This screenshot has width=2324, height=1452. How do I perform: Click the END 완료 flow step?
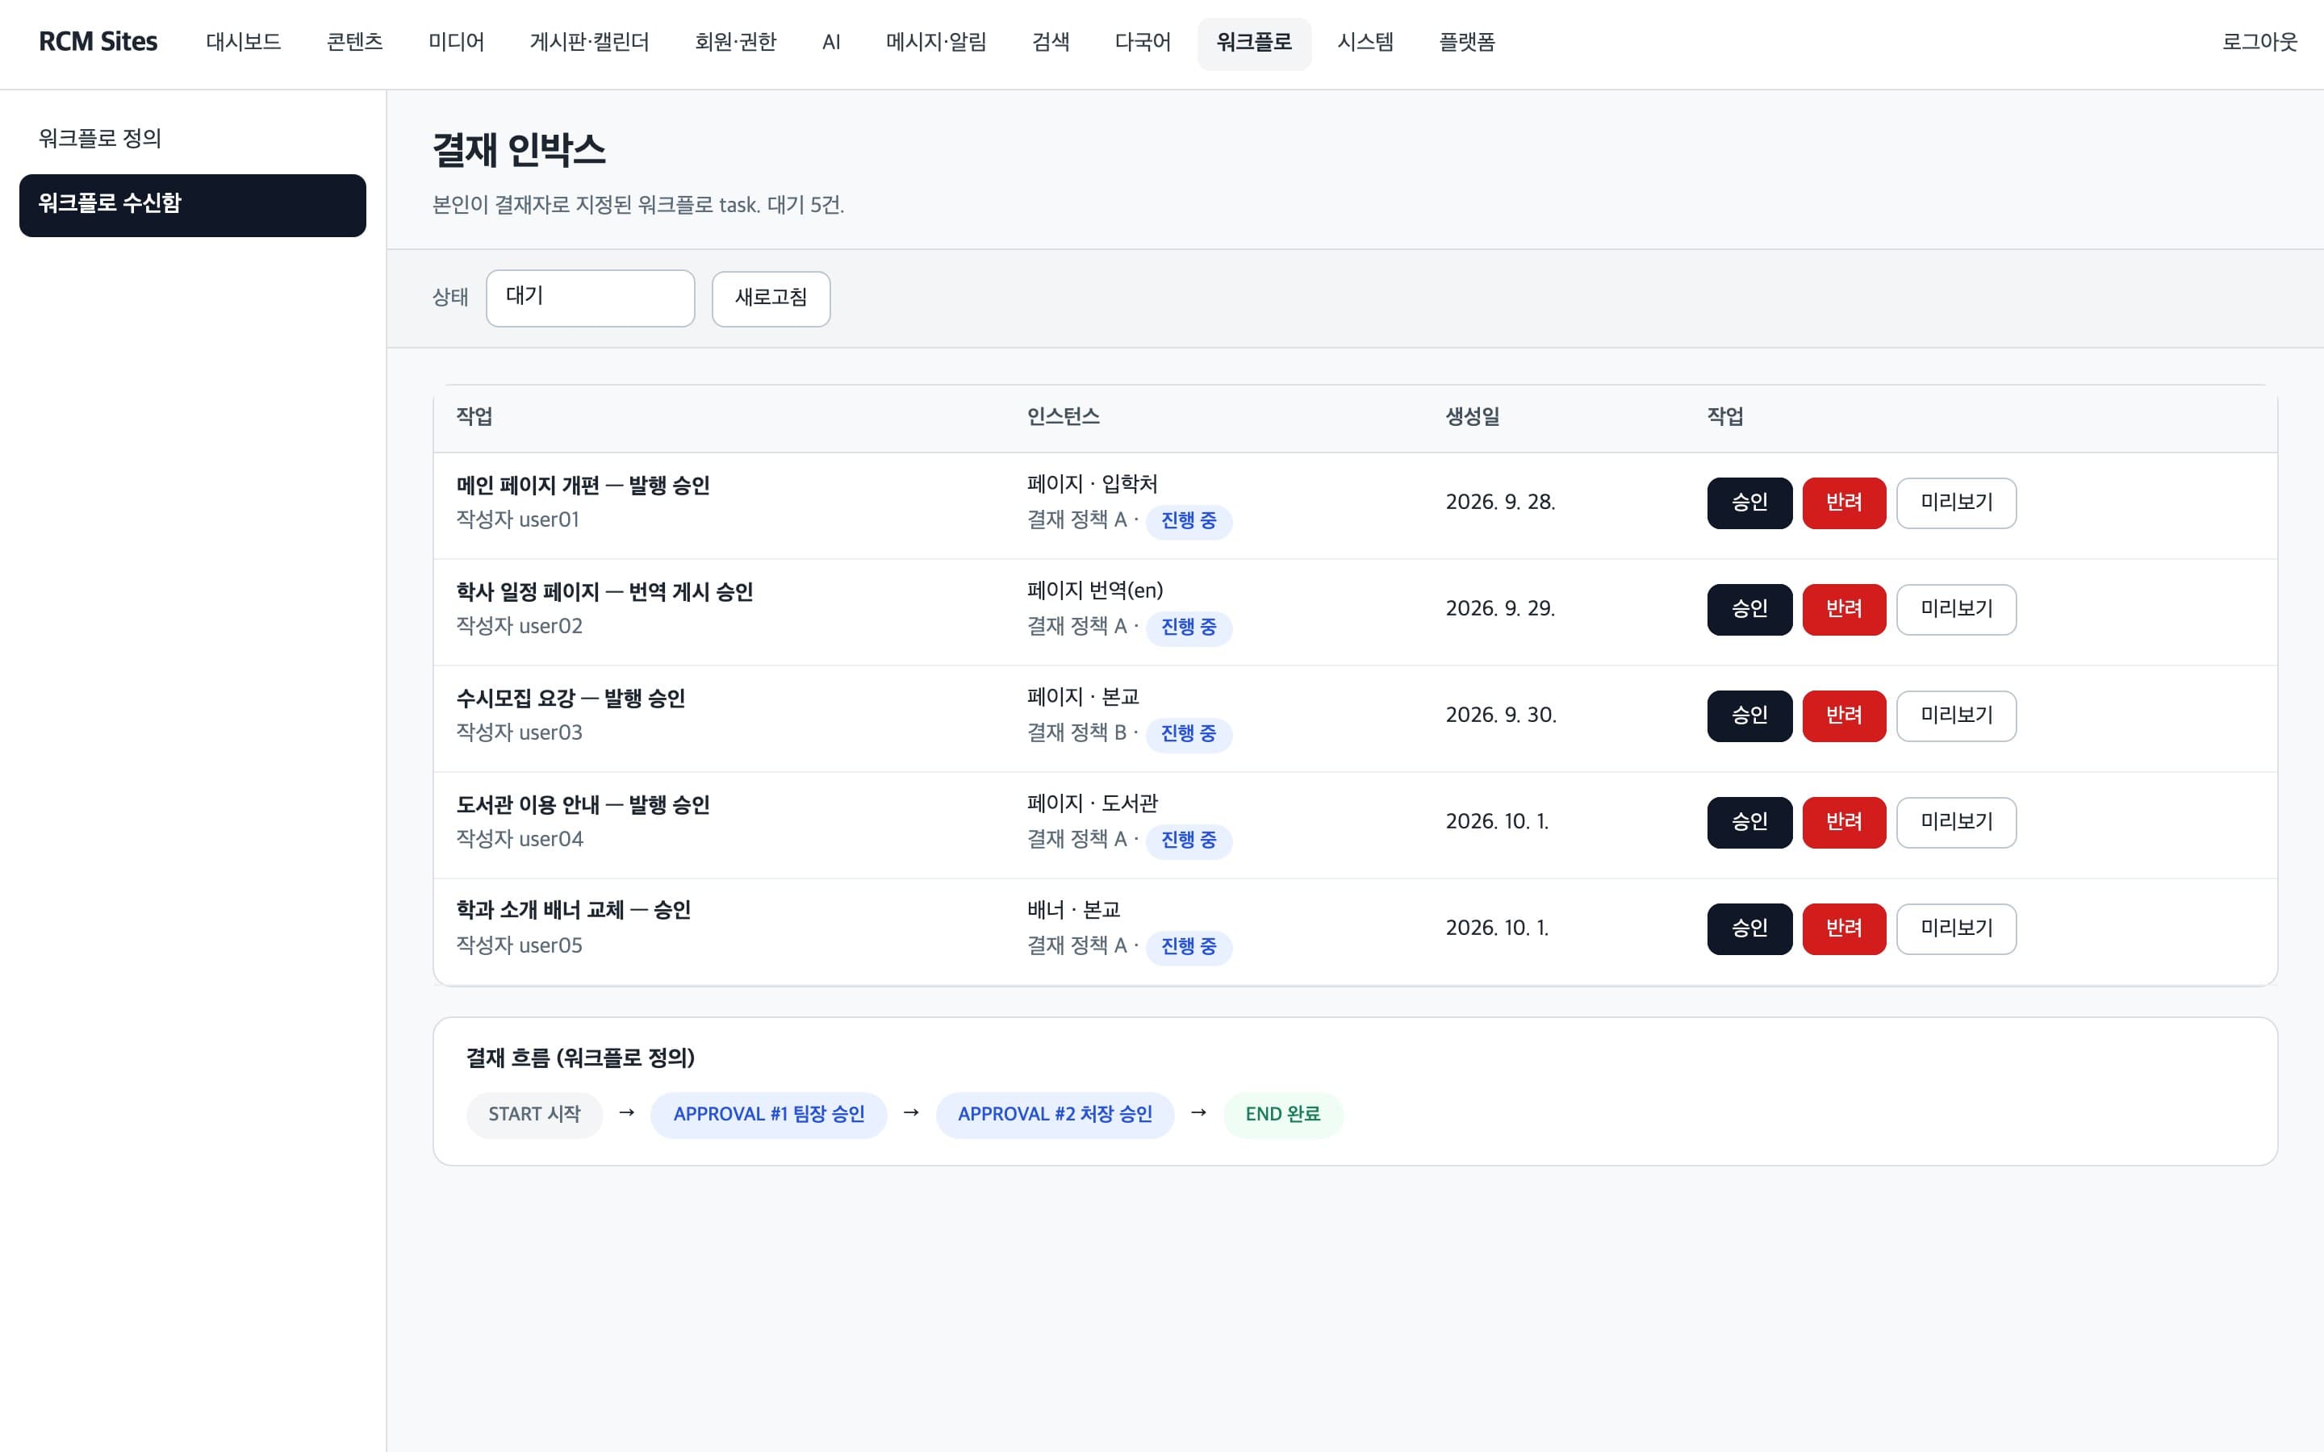1282,1115
